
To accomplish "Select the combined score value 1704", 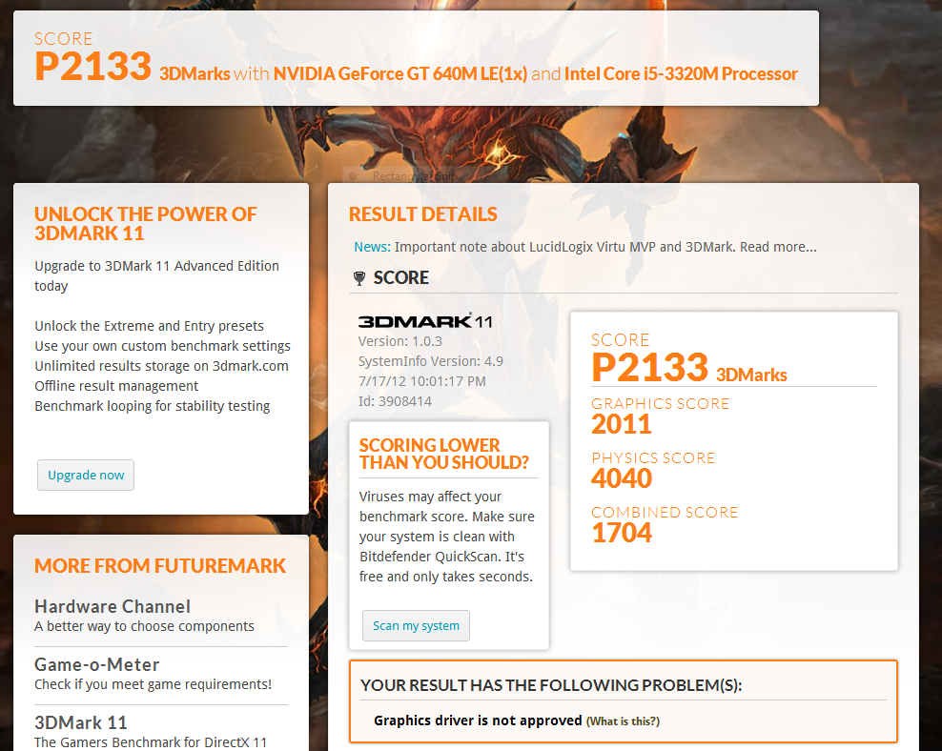I will (x=622, y=533).
